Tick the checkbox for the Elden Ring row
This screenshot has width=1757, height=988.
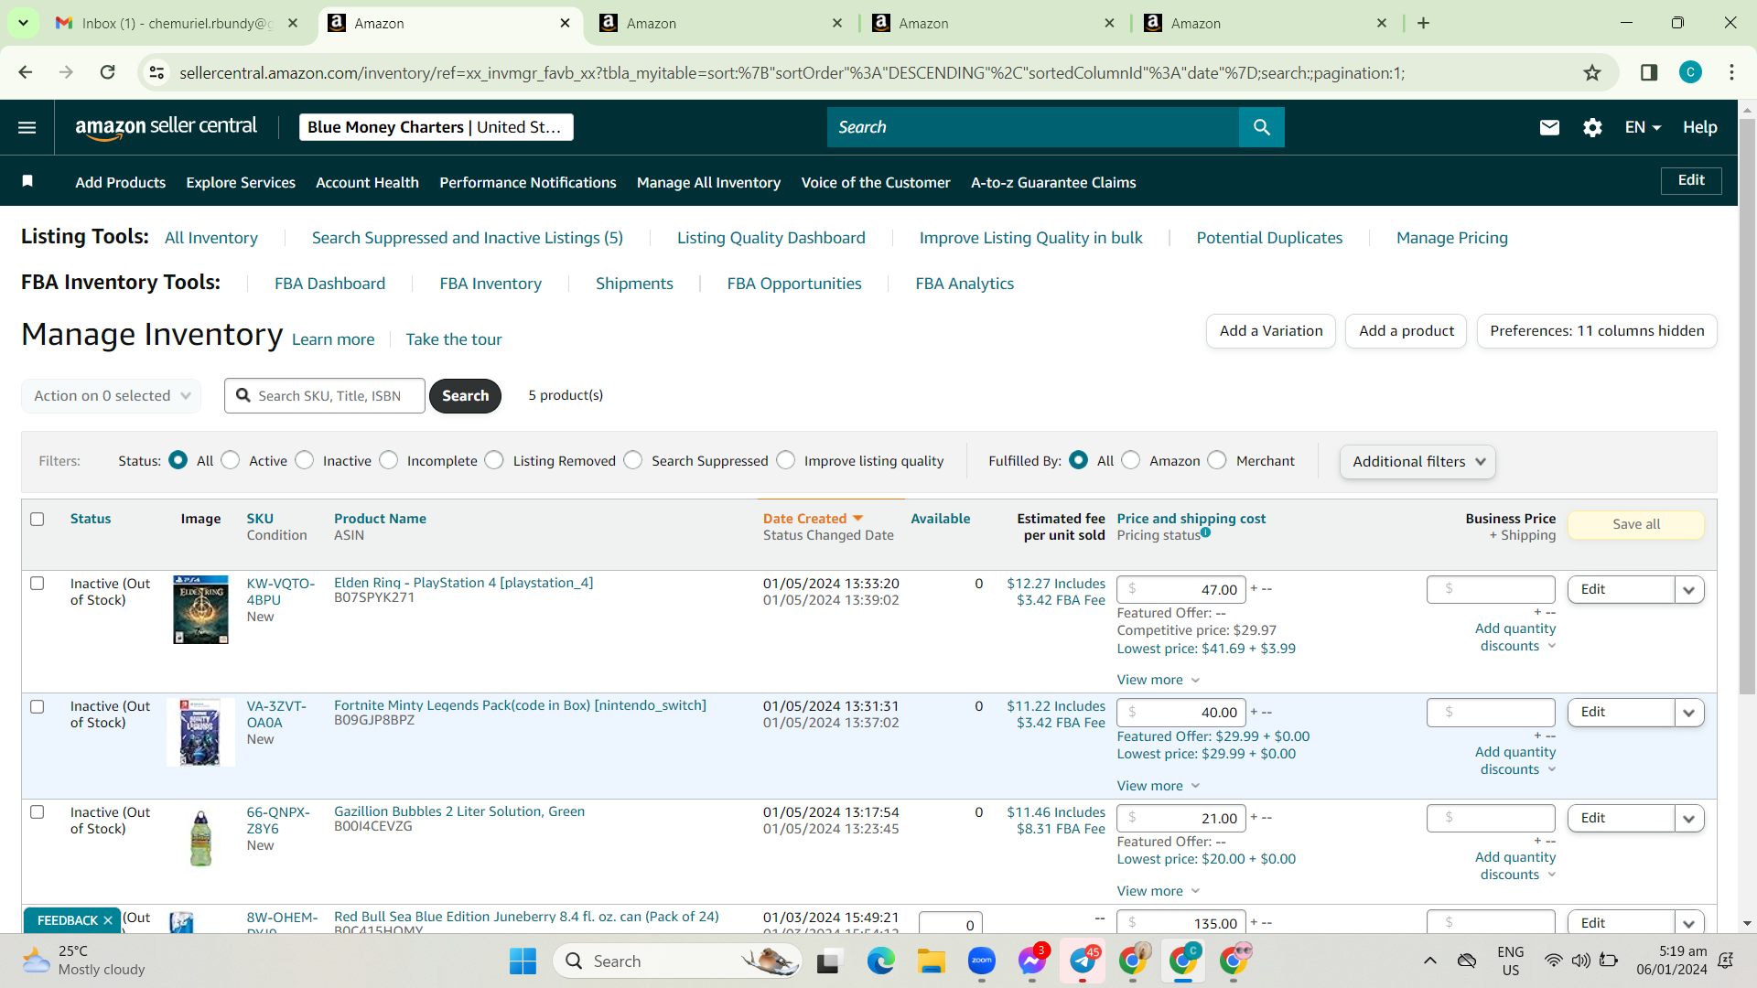pos(38,583)
